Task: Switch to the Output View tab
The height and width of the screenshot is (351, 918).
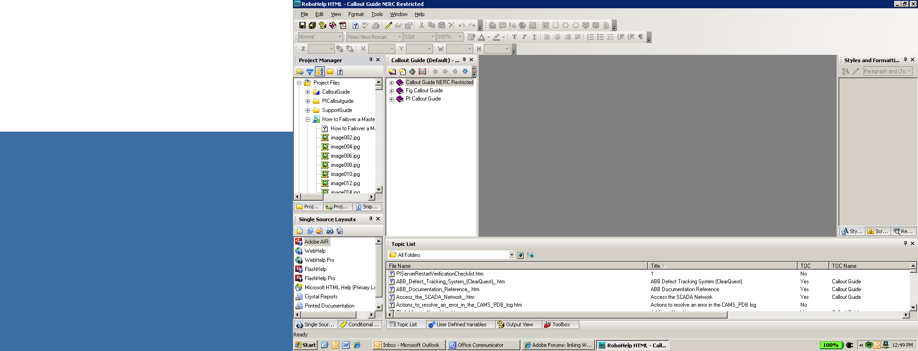Action: [x=518, y=324]
